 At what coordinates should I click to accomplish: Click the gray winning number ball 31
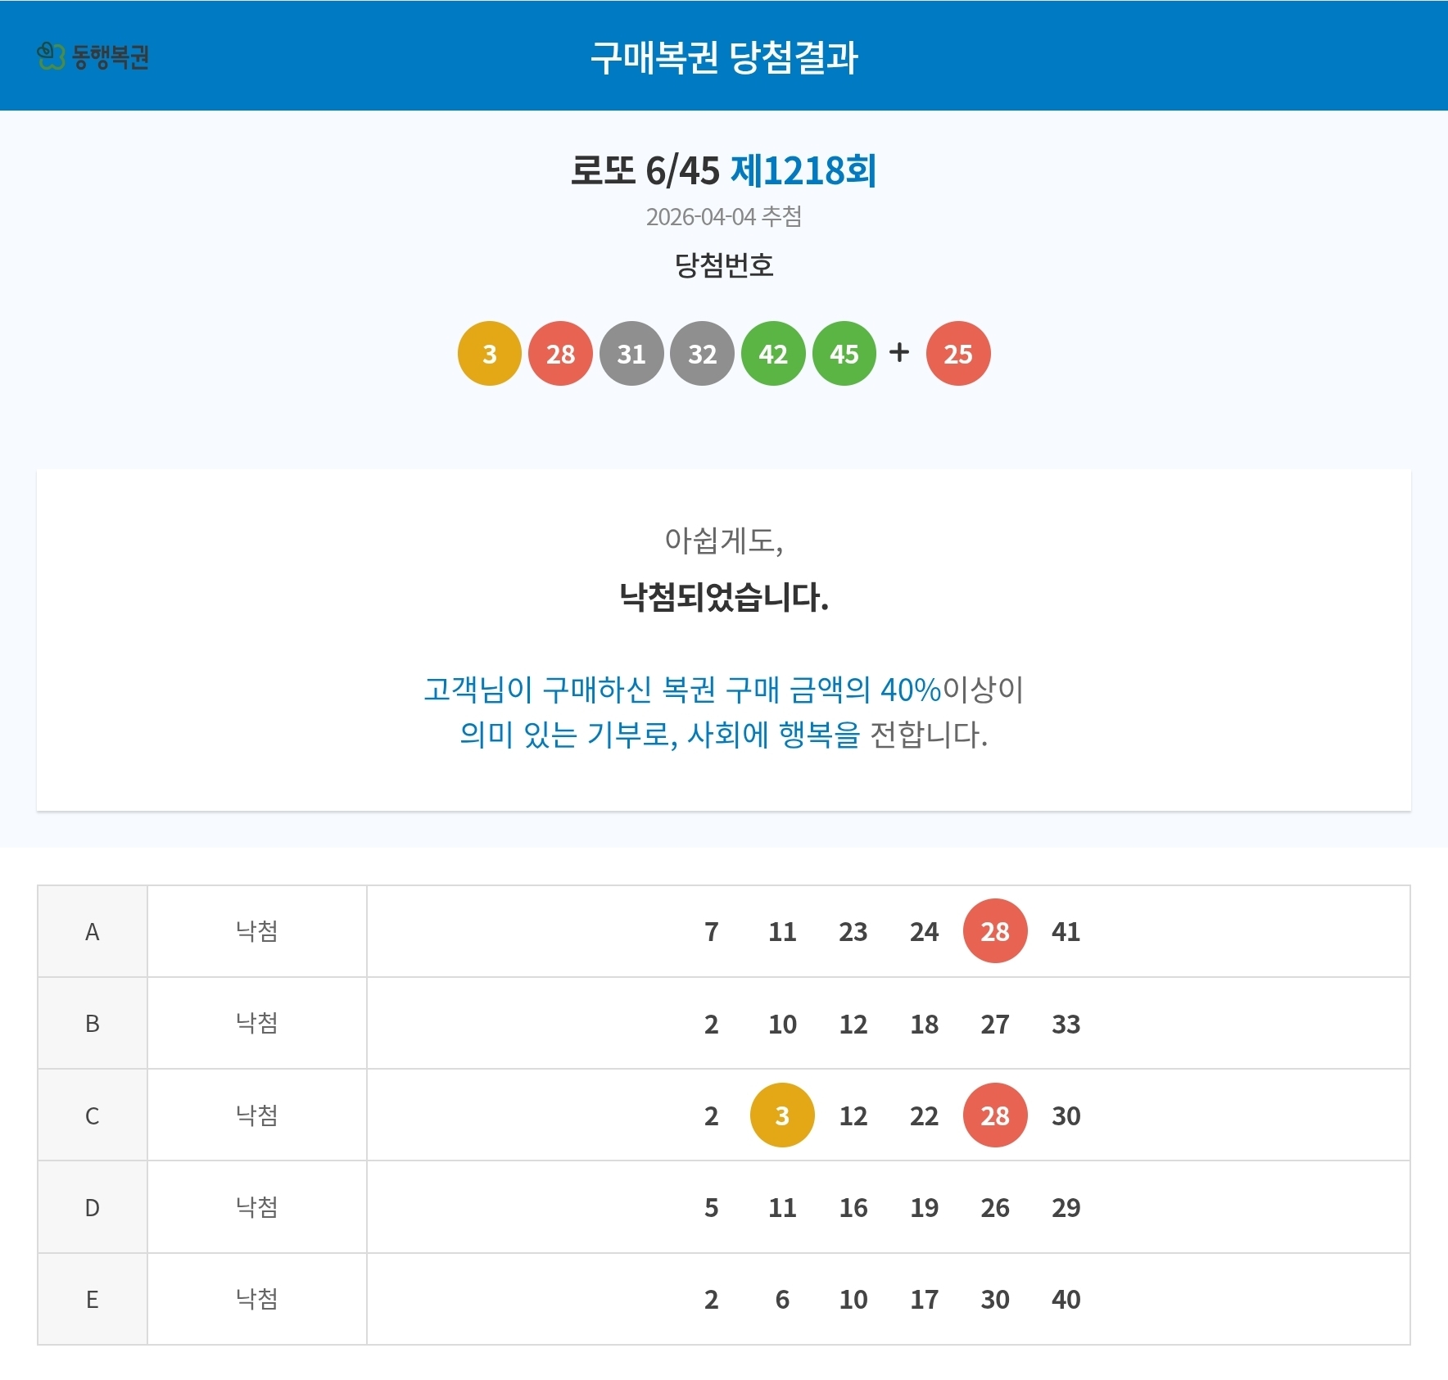631,354
